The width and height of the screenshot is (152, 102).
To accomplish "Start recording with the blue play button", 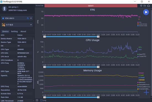I will [146, 12].
